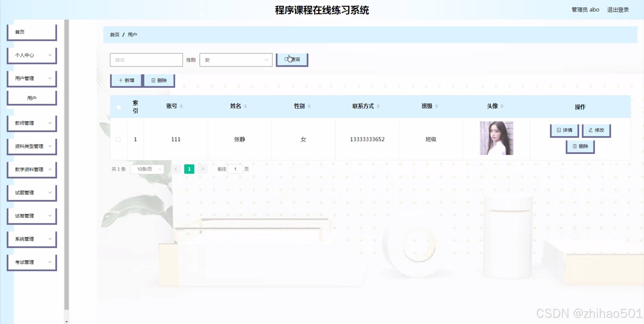644x324 pixels.
Task: Go to previous page with left arrow
Action: 176,169
